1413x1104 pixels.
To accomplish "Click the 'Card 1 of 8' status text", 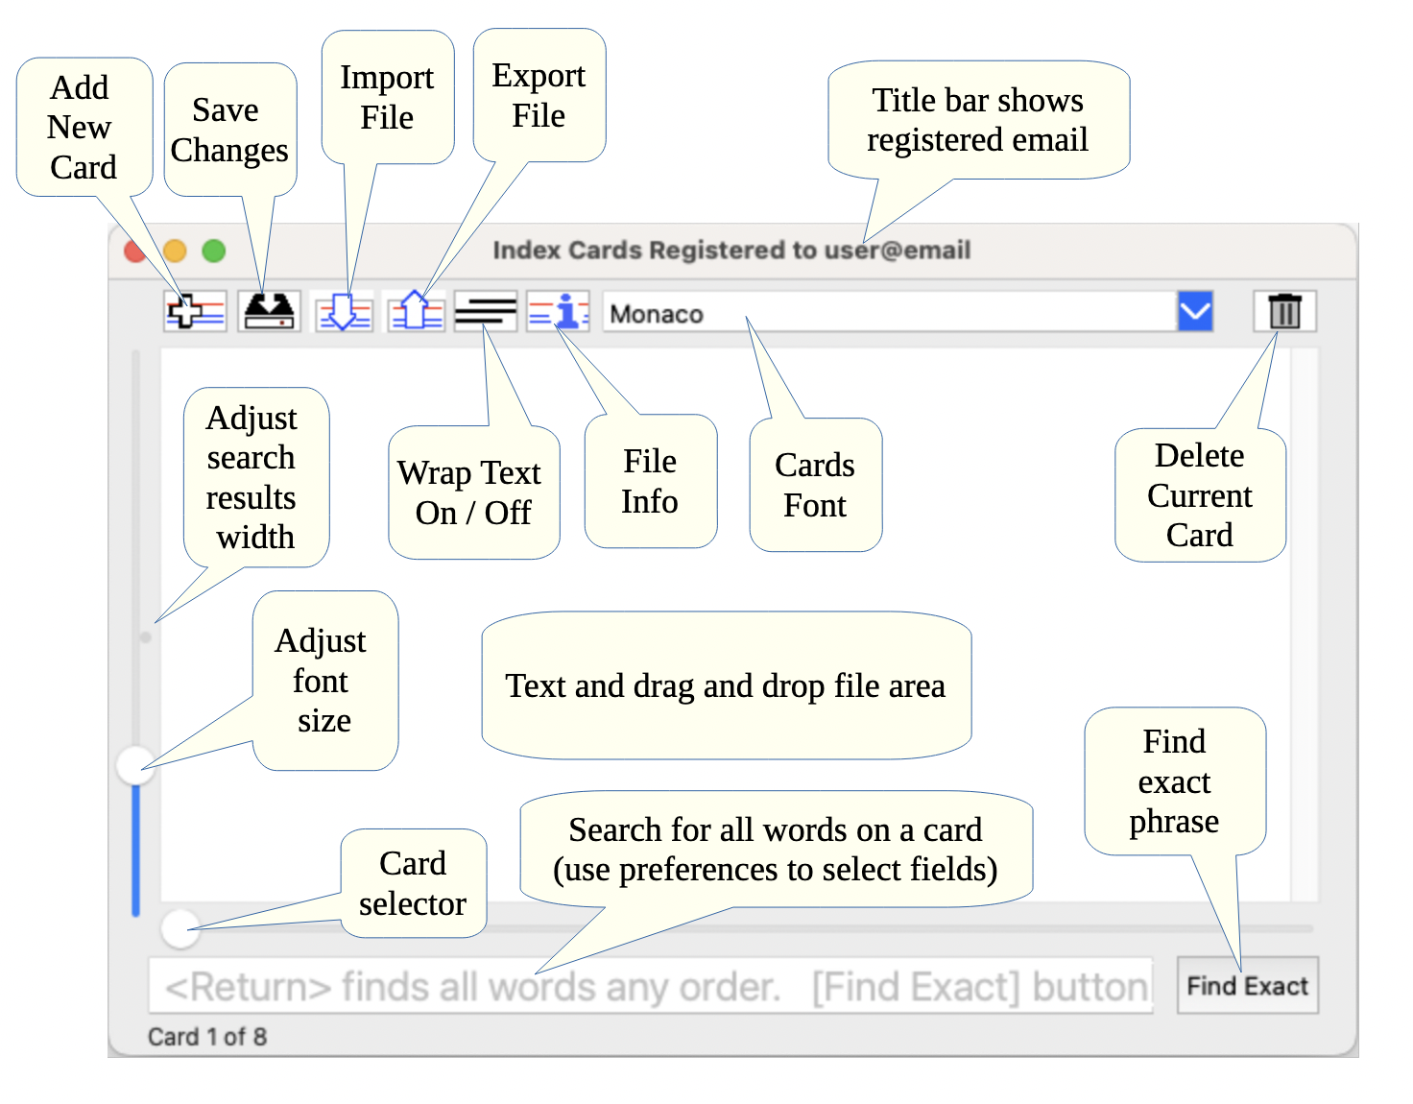I will coord(207,1037).
